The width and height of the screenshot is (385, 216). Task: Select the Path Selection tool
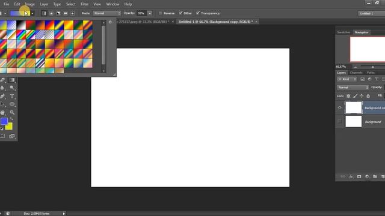pyautogui.click(x=2, y=104)
